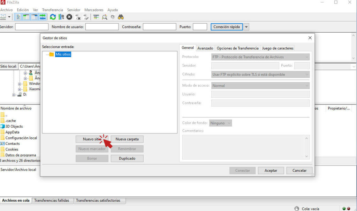The height and width of the screenshot is (211, 357).
Task: Click the green refresh file lists icon
Action: [53, 17]
